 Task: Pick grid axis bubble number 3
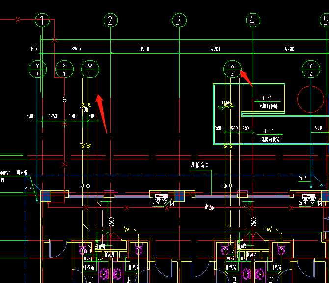click(179, 20)
